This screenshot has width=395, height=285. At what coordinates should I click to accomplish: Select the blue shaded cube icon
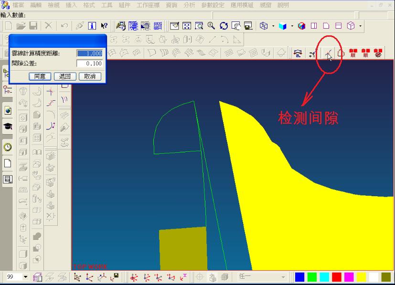click(283, 26)
